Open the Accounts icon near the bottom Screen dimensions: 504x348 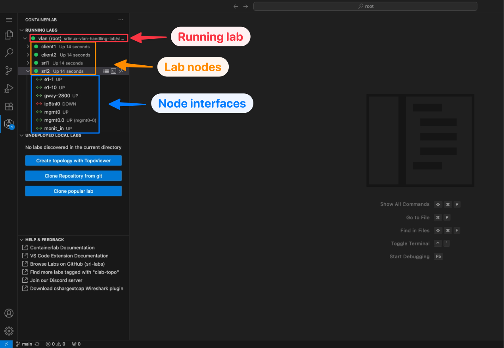point(9,313)
